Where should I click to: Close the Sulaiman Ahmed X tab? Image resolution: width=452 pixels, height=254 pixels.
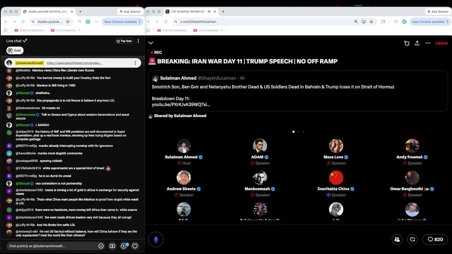[214, 12]
